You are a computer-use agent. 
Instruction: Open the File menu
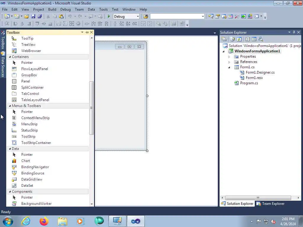5,9
